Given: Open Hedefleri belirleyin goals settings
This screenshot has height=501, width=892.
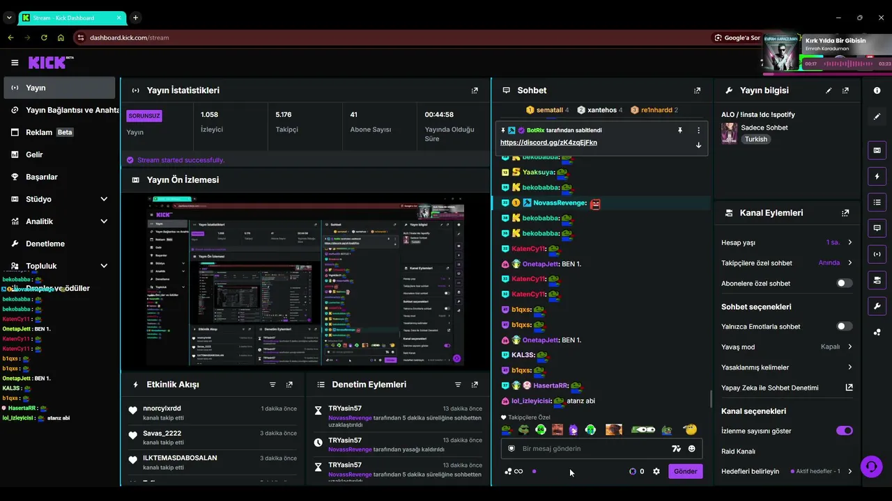Looking at the screenshot, I should click(x=787, y=471).
